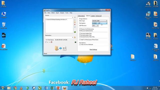Open the Input menu
Screen dimensions: 160x90
[57, 13]
